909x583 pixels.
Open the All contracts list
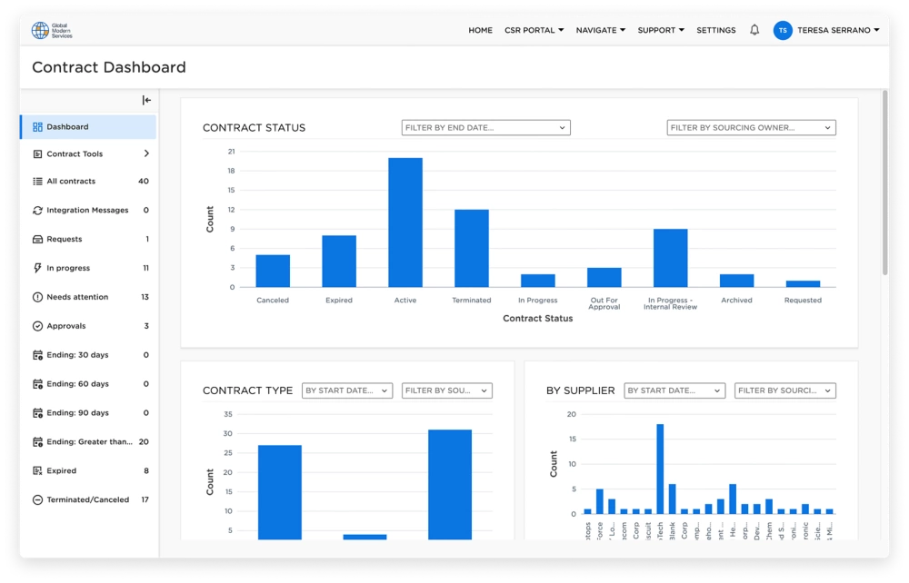point(71,181)
